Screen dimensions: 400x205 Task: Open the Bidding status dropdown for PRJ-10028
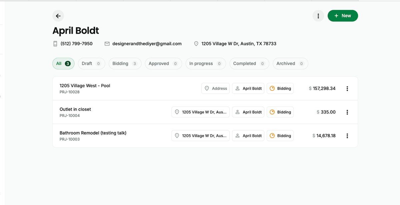(x=280, y=88)
